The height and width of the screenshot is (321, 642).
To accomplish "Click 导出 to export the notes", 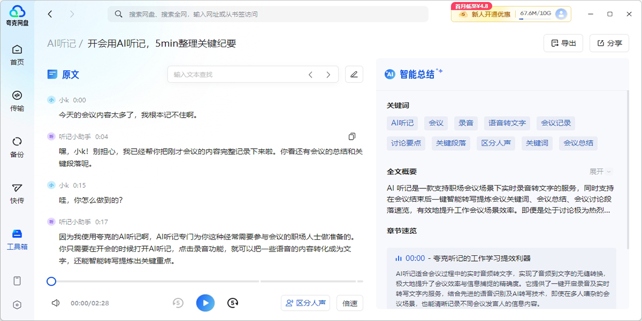I will (x=563, y=43).
